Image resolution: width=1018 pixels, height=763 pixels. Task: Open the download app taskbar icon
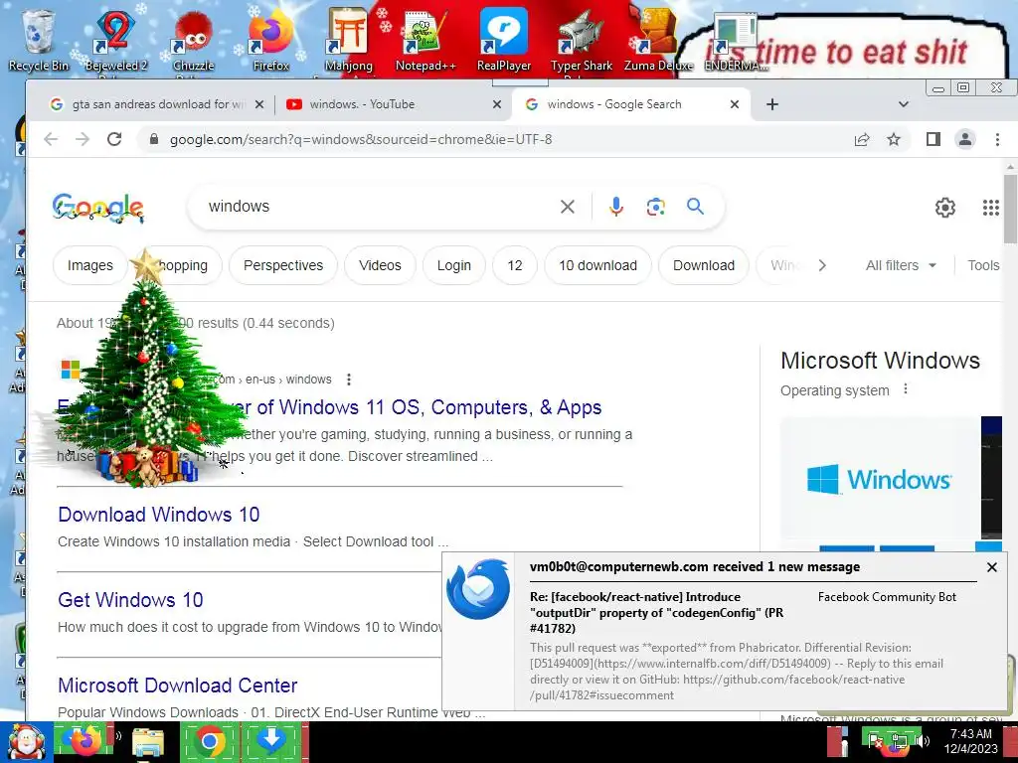pyautogui.click(x=271, y=741)
